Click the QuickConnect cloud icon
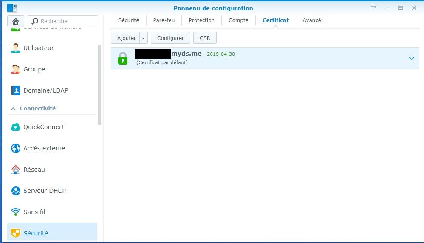424x243 pixels. point(16,127)
